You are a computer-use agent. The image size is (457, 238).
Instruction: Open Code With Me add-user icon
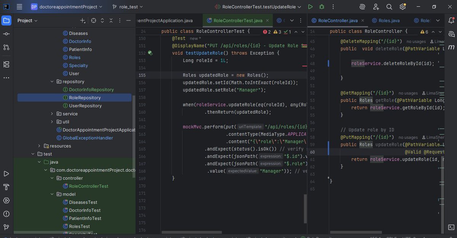pyautogui.click(x=376, y=7)
